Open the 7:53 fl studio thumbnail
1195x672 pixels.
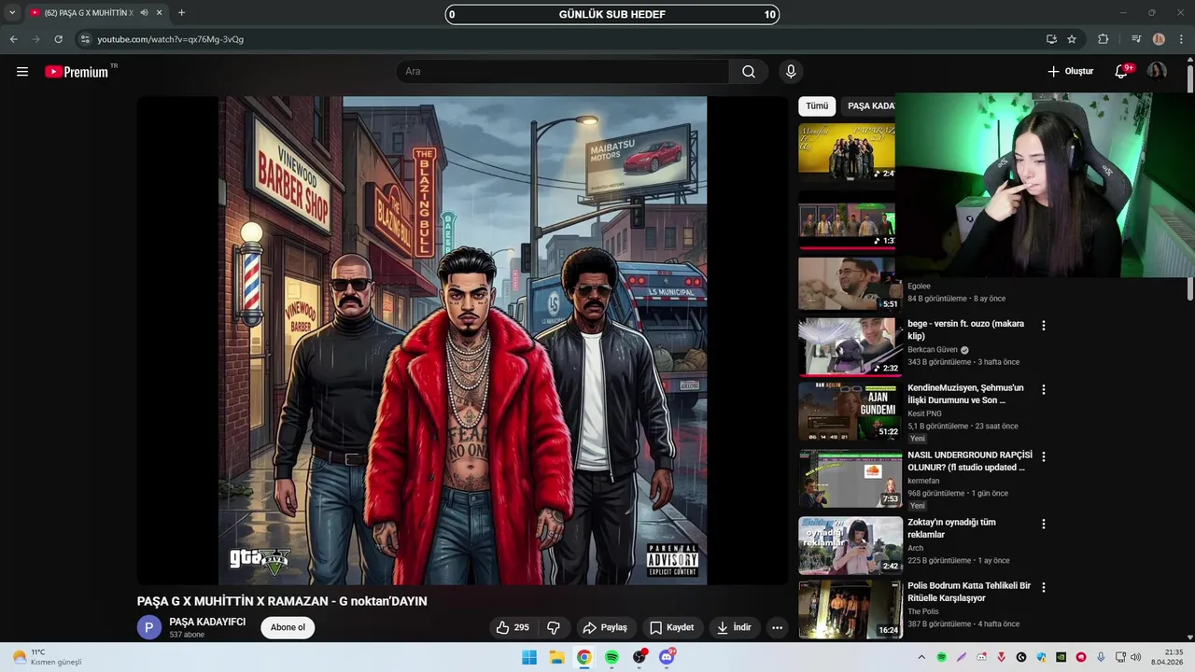[850, 478]
